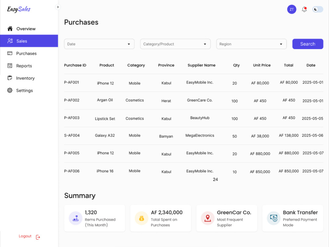Select purchase ID P-AF003
The width and height of the screenshot is (329, 247).
tap(71, 118)
